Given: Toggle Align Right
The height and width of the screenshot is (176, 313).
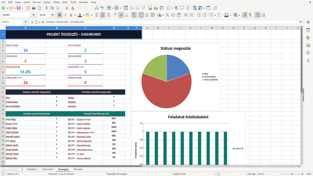Looking at the screenshot, I should coord(108,15).
